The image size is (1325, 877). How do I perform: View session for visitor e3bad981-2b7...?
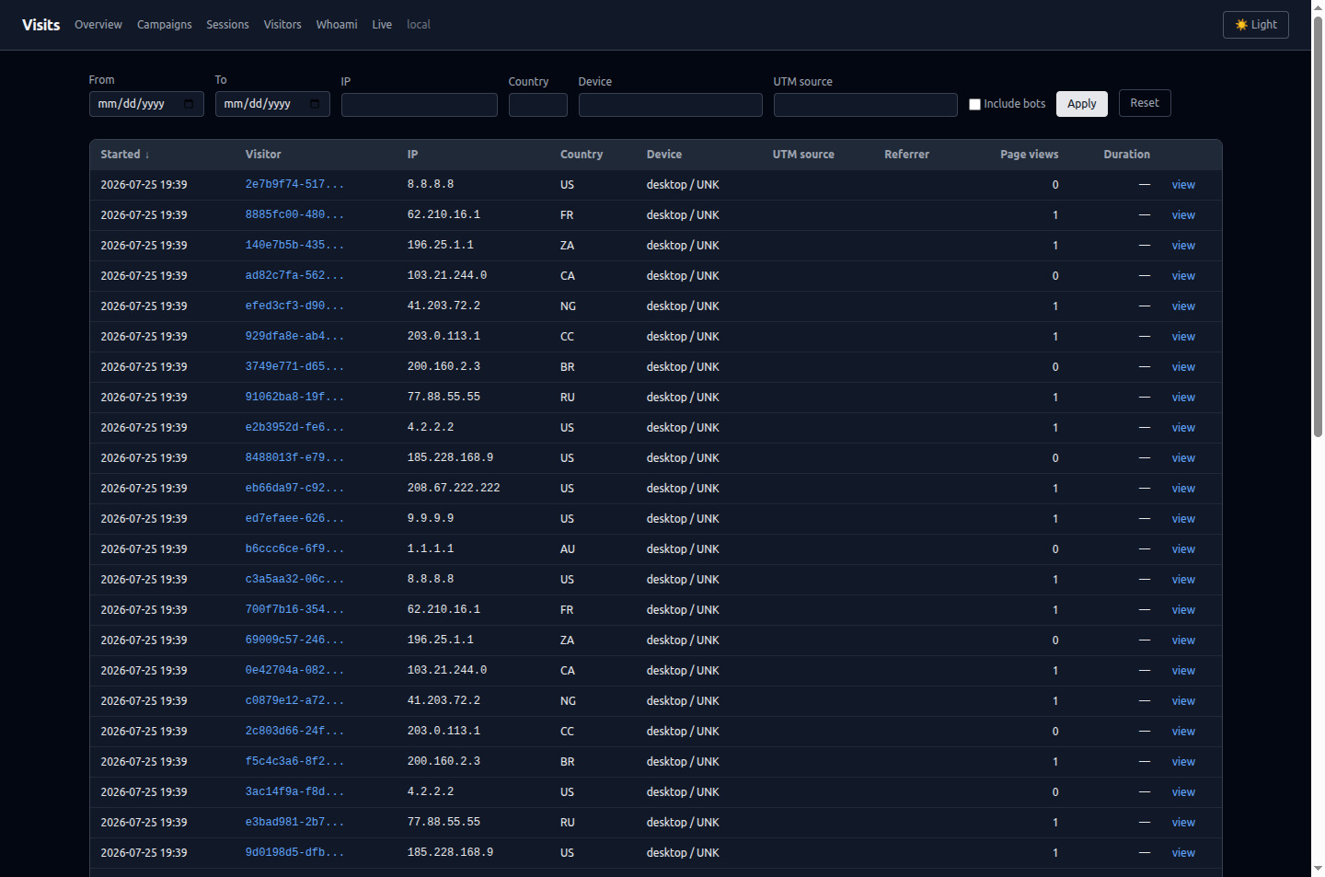1183,823
